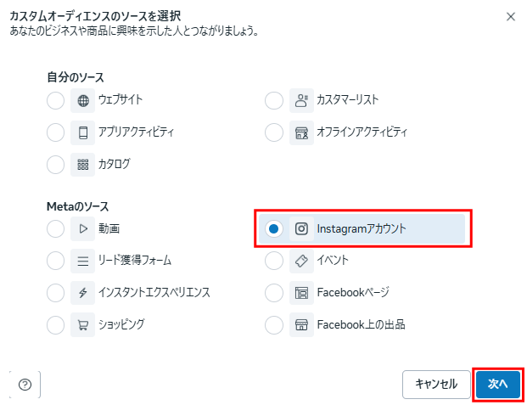The image size is (527, 405).
Task: Click the lightning bolt instant experience icon
Action: click(x=83, y=293)
